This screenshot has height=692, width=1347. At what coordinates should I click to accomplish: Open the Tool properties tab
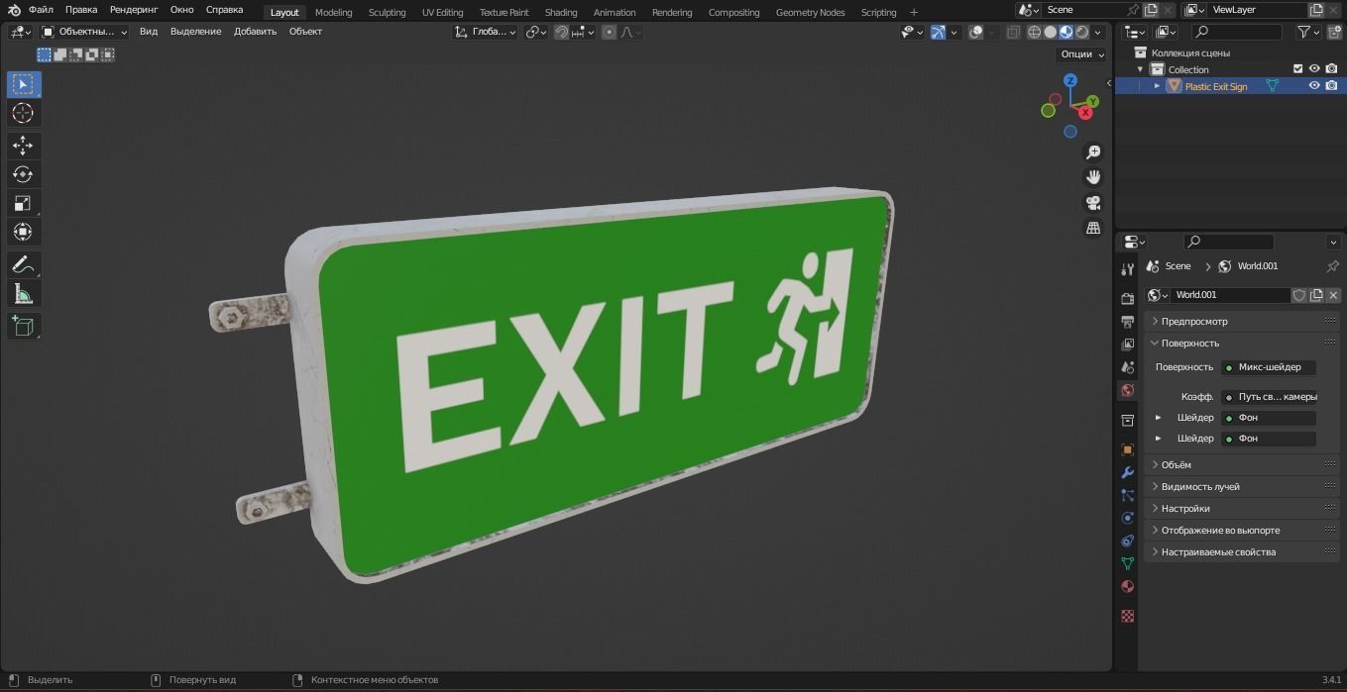[1127, 269]
